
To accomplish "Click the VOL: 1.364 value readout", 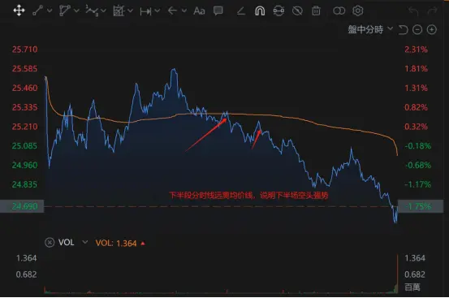I will tap(116, 244).
